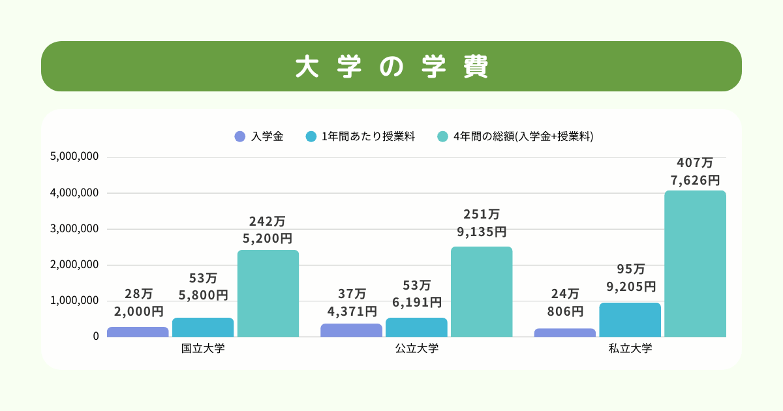Click the 私立大学 axis label
Screen dimensions: 783x411
tap(630, 348)
